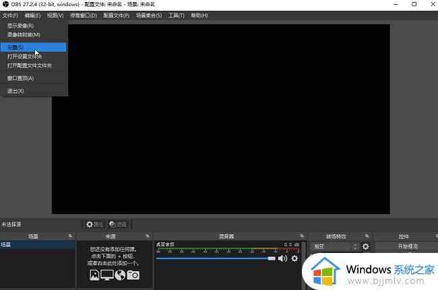The image size is (438, 290).
Task: Maximize the OBS window
Action: [414, 4]
